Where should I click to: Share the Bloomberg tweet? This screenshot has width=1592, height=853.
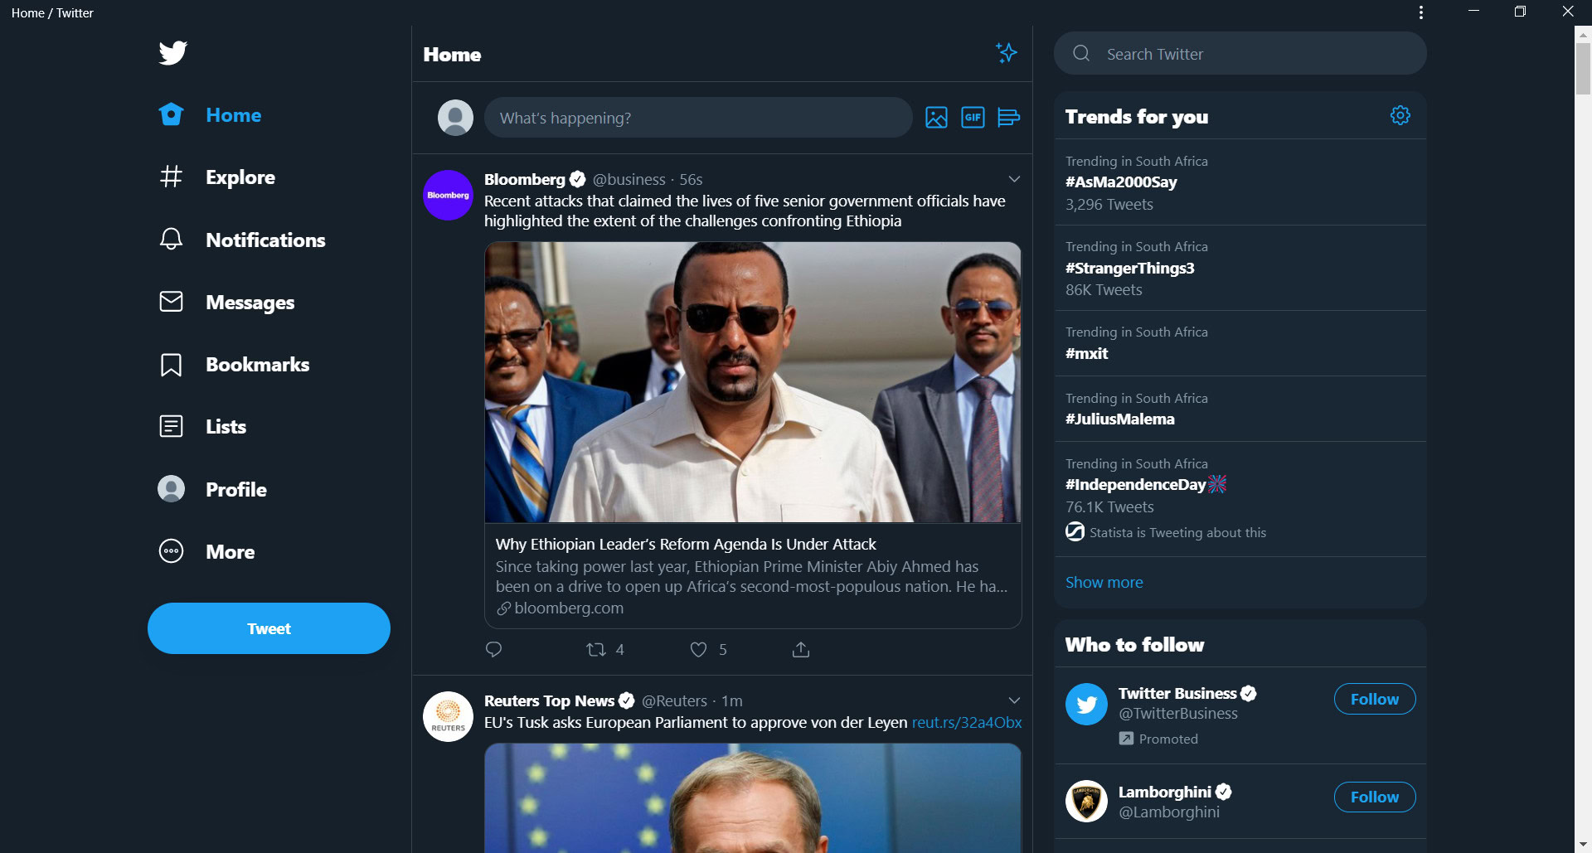click(801, 650)
